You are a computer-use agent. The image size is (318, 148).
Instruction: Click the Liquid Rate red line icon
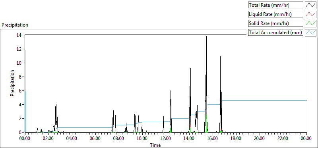click(311, 14)
